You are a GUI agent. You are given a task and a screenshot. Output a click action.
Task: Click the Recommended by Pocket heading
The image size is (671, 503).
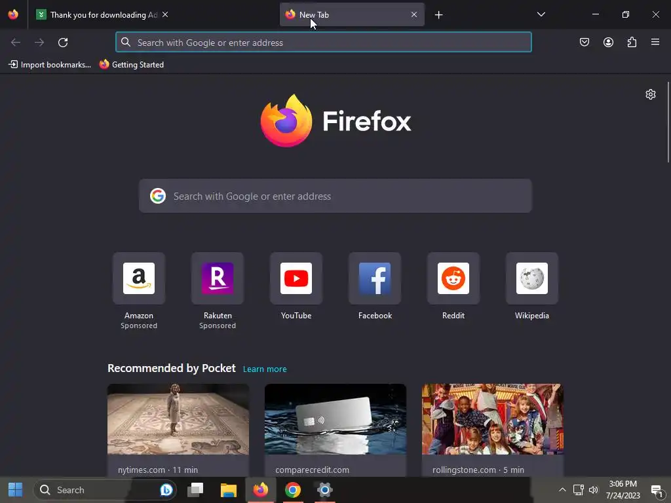[172, 368]
